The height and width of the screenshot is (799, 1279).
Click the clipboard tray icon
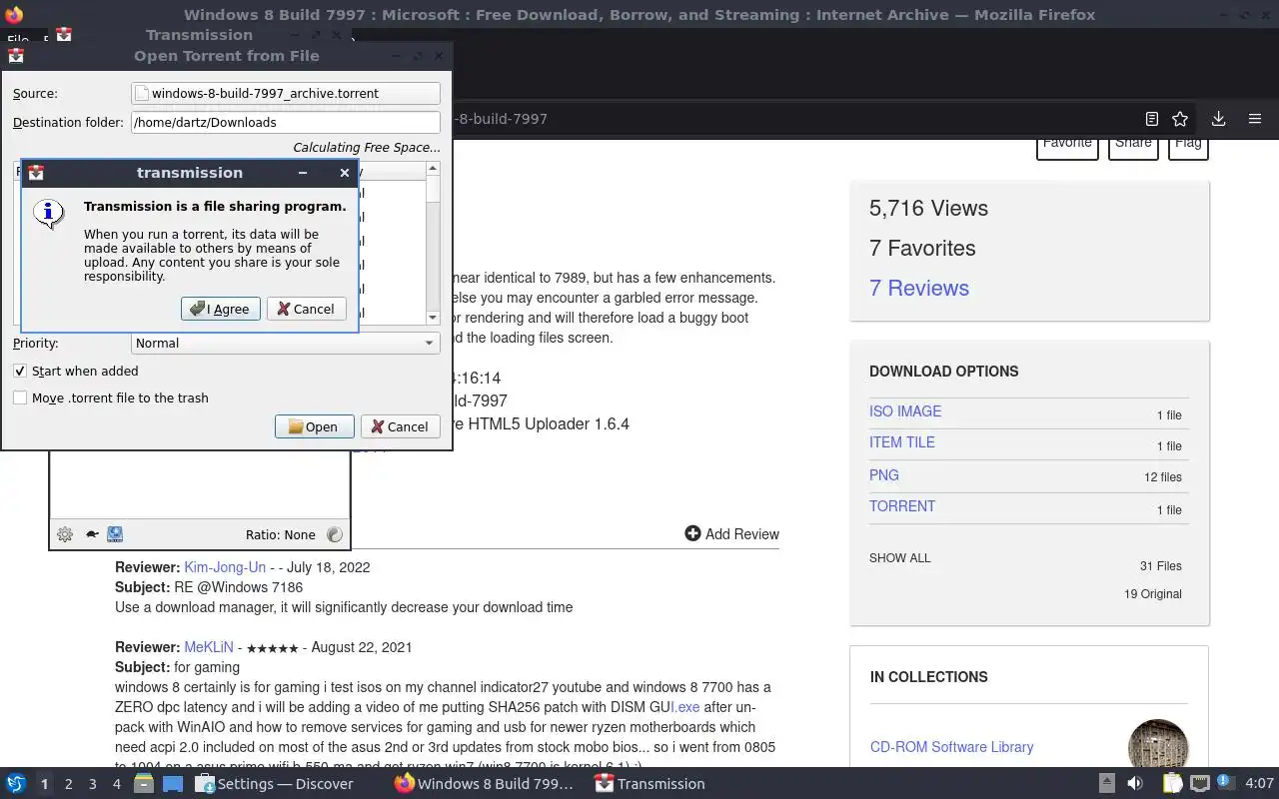click(1172, 784)
